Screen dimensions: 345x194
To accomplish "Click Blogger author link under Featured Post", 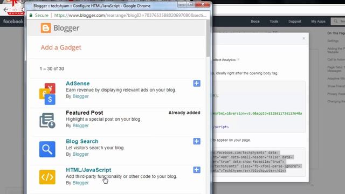I will (x=80, y=126).
